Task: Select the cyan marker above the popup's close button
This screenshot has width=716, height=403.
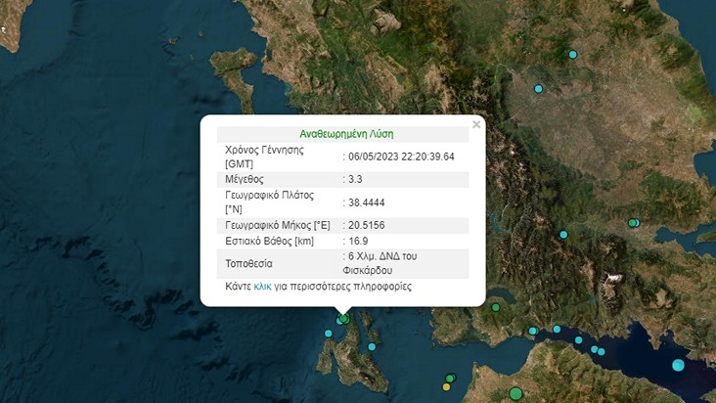Action: (538, 89)
